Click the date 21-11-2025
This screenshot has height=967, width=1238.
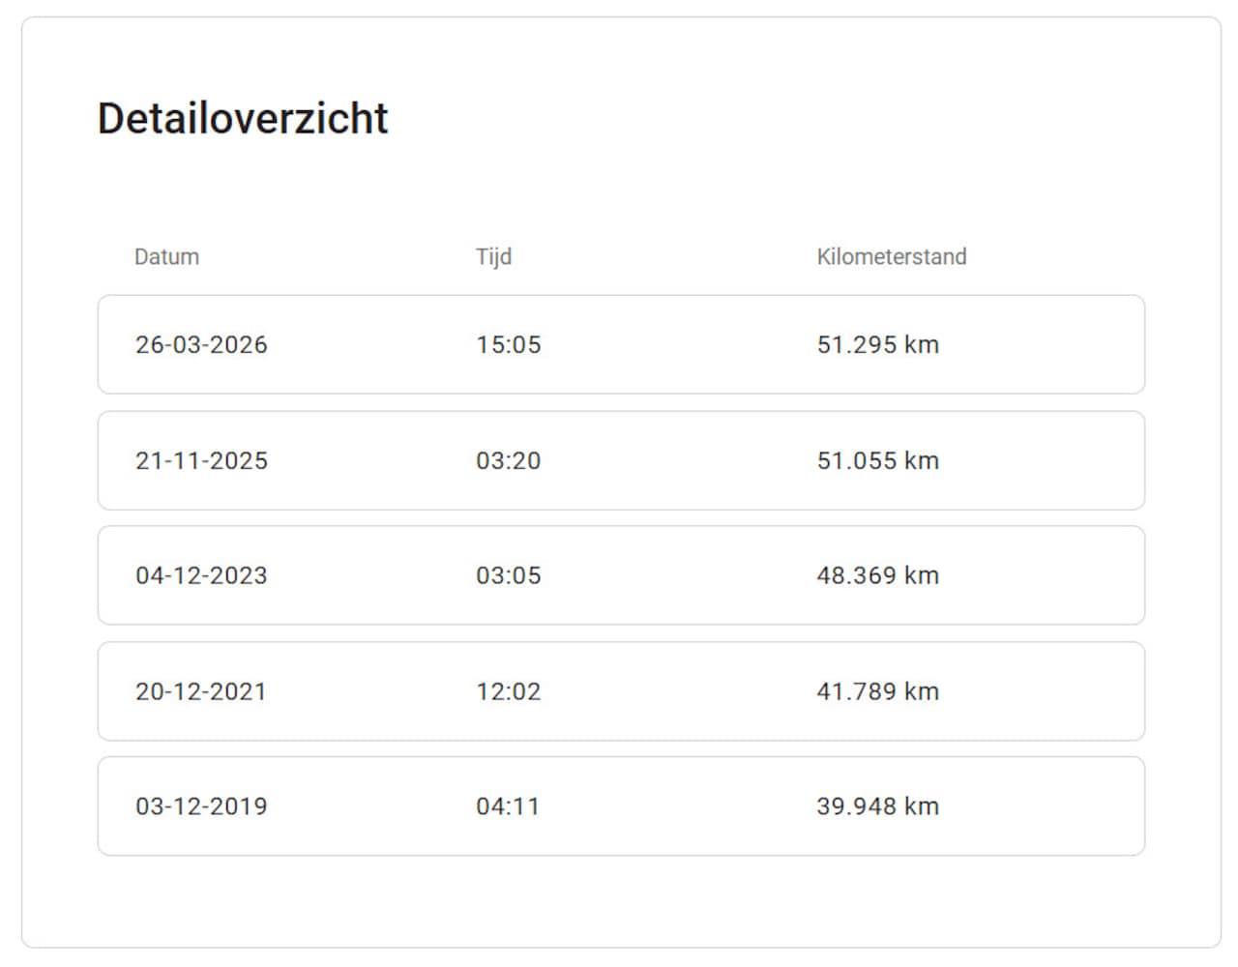201,461
